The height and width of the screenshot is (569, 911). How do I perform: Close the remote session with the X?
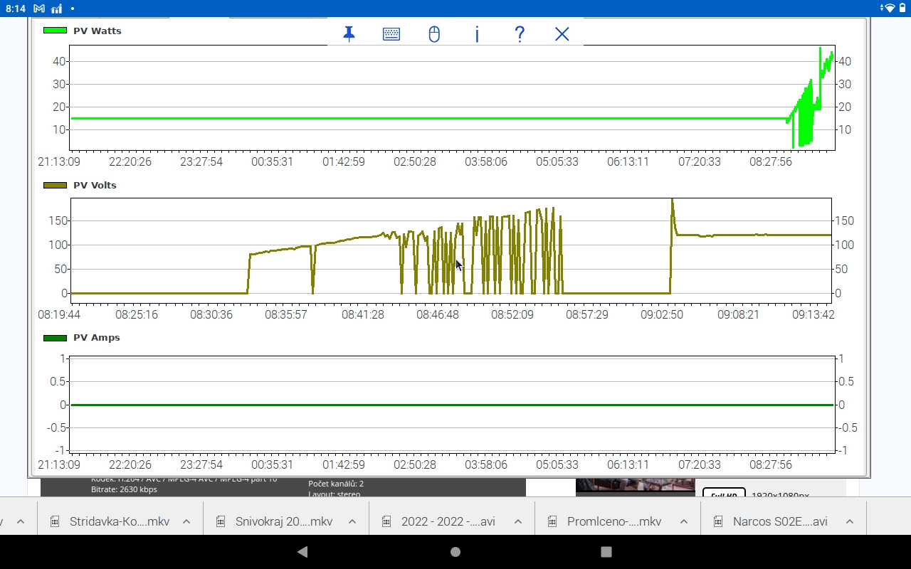tap(562, 34)
